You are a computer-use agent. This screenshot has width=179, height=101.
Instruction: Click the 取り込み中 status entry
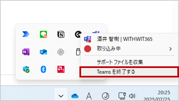tap(129, 49)
